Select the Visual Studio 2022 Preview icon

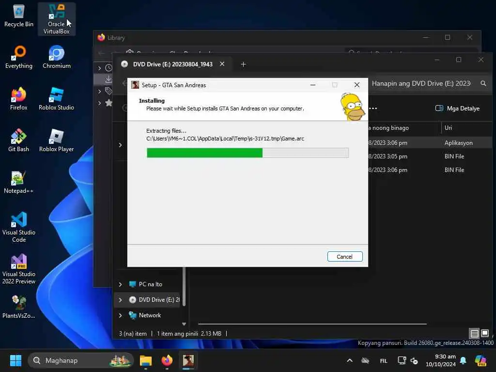tap(19, 269)
